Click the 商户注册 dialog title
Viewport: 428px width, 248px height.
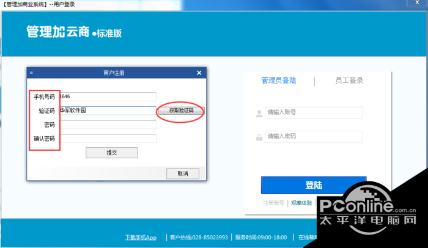click(114, 73)
